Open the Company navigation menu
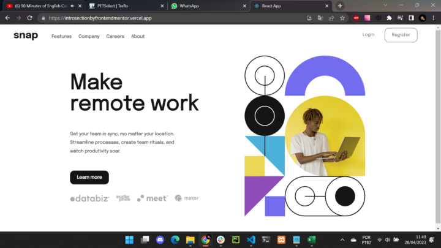Viewport: 441px width, 248px height. tap(89, 36)
